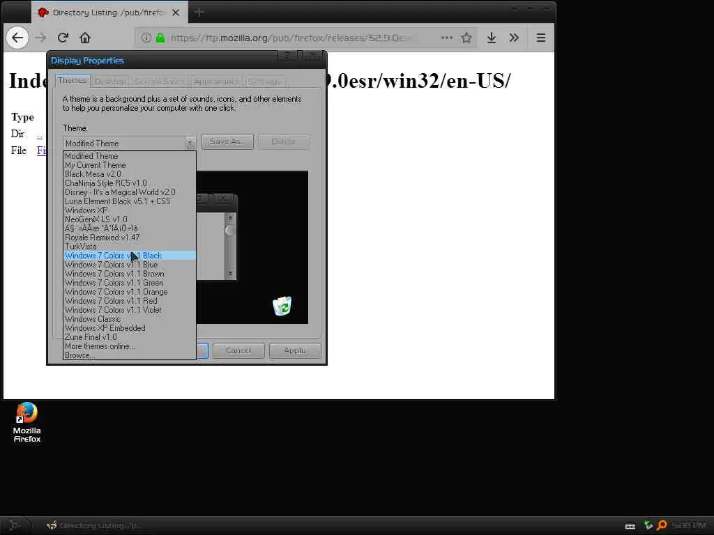The width and height of the screenshot is (714, 535).
Task: Click the Delete theme button
Action: click(284, 141)
